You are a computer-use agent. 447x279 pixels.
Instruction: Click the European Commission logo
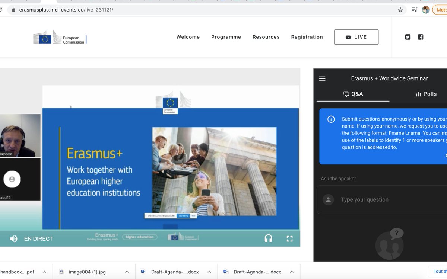60,38
